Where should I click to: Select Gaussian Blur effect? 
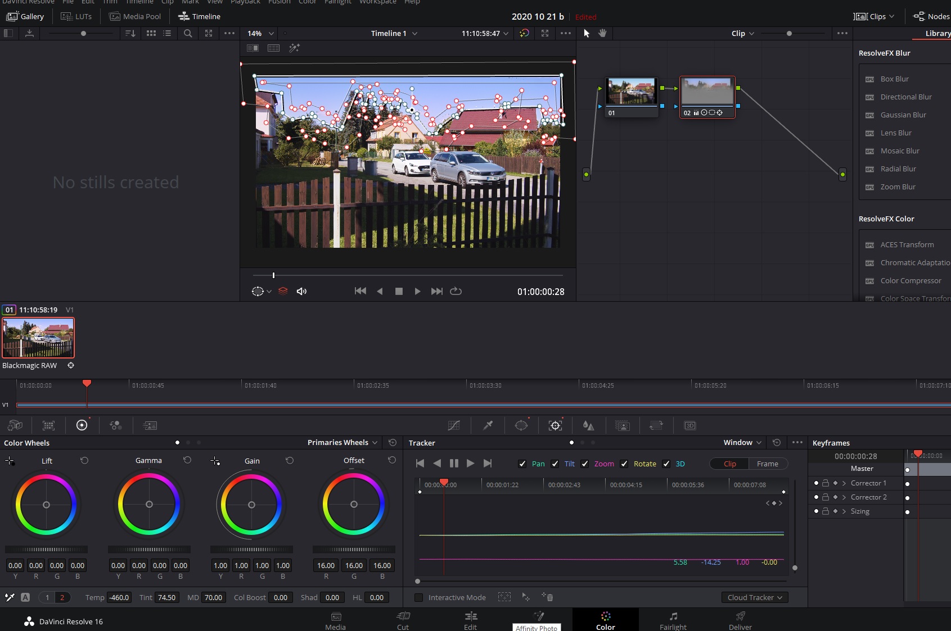click(x=903, y=115)
